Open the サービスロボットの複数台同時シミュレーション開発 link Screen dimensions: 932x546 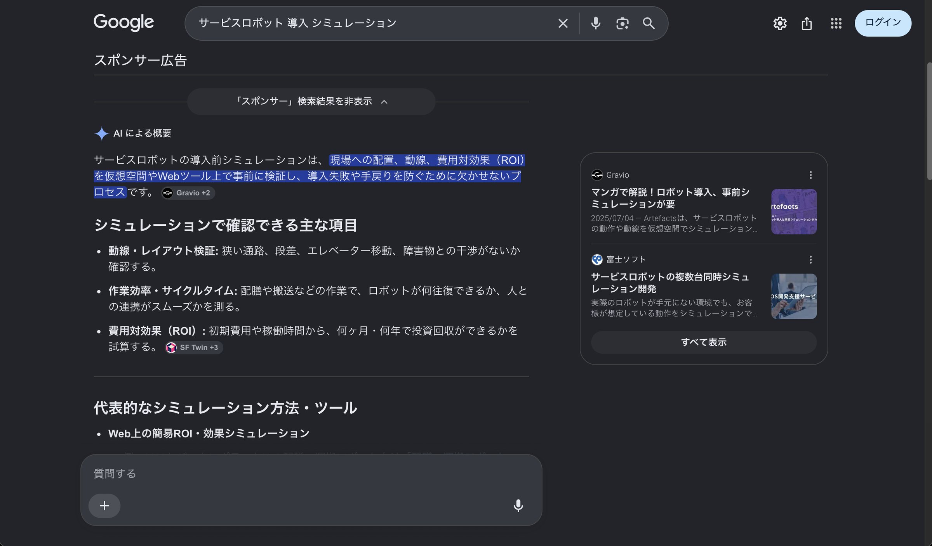pyautogui.click(x=670, y=283)
